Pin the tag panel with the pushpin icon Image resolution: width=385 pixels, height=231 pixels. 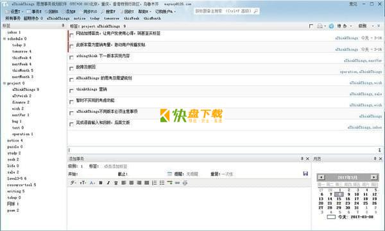(63, 26)
